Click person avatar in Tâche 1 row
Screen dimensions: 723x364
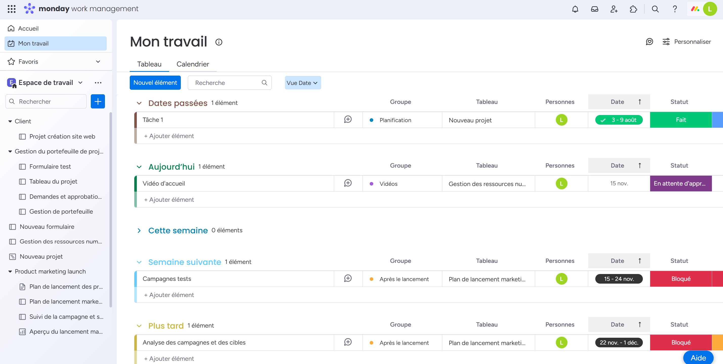click(x=561, y=120)
